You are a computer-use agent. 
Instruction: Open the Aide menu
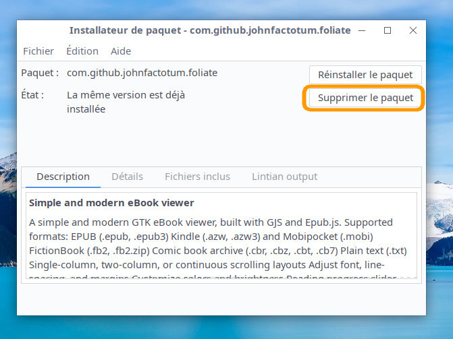coord(120,51)
